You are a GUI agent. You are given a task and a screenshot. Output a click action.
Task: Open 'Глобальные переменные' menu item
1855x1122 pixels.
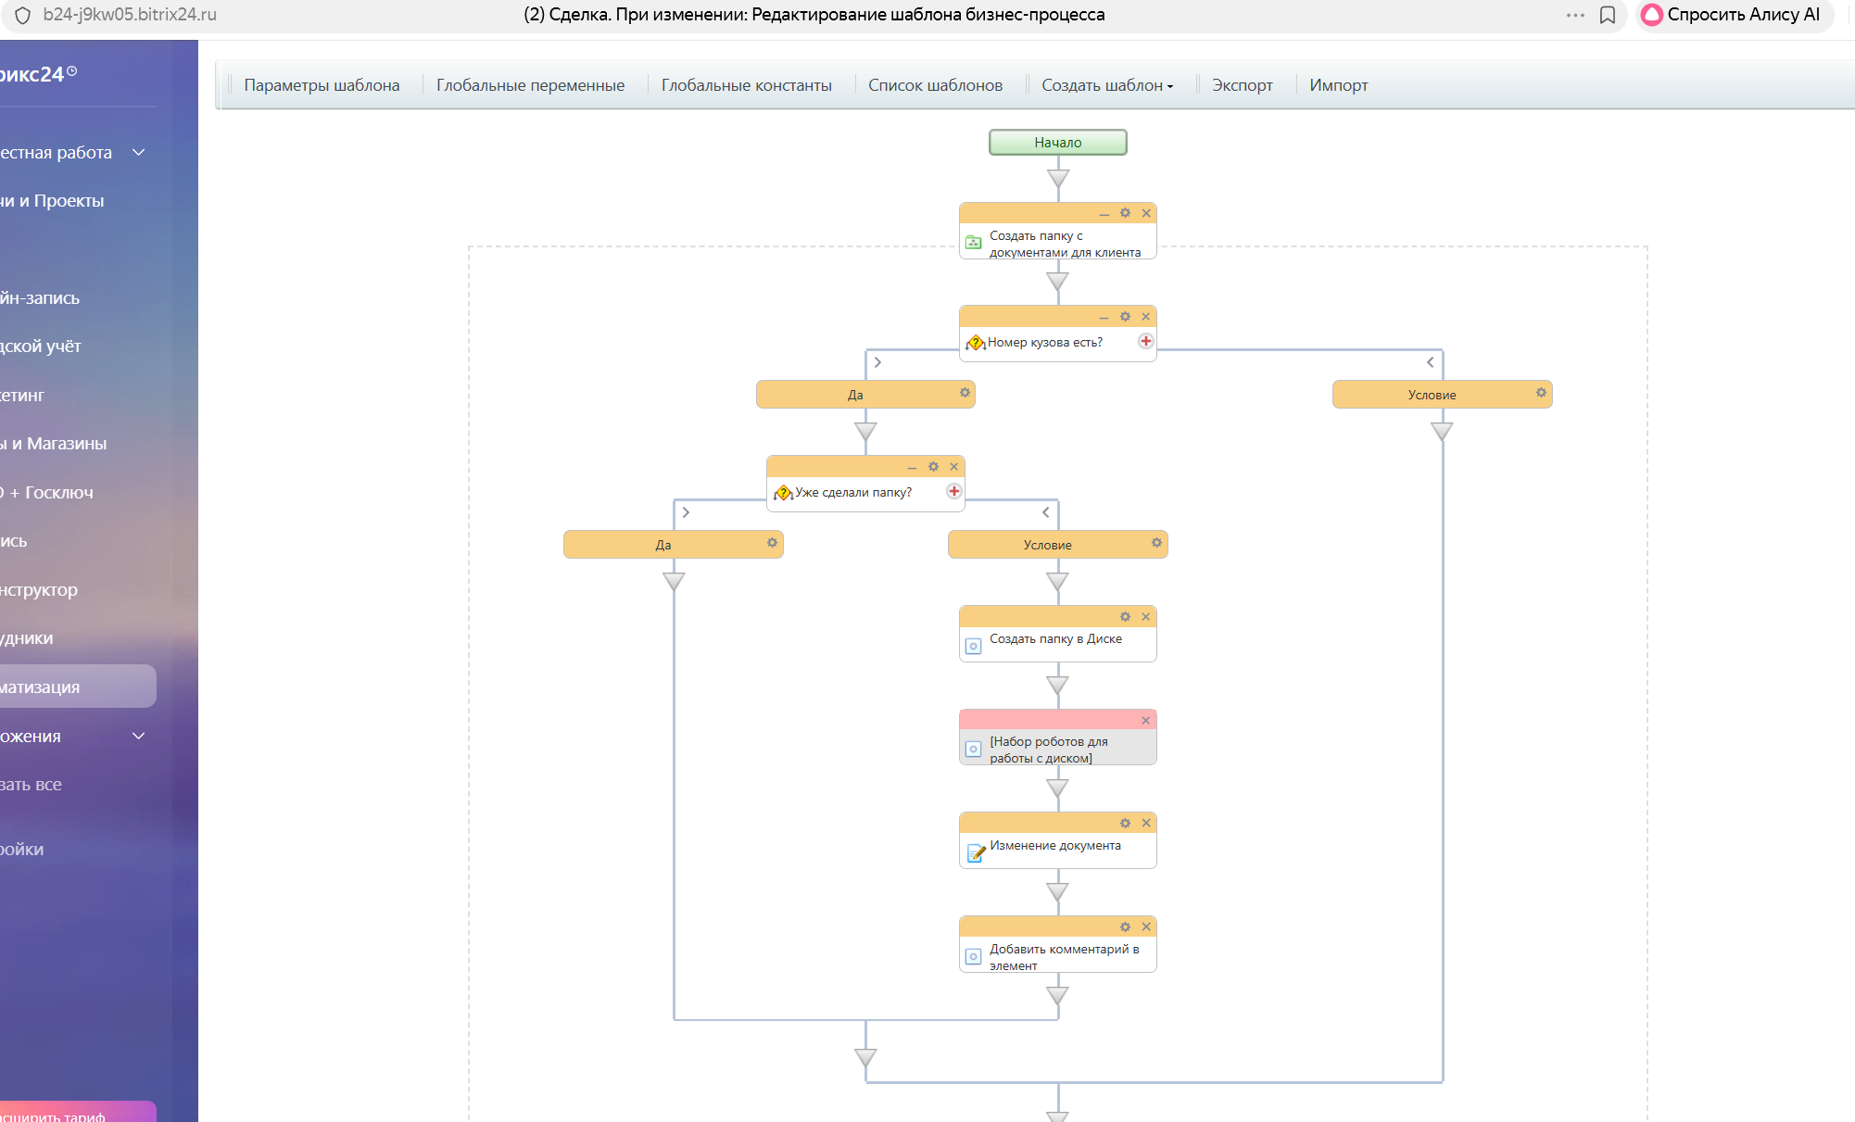click(x=530, y=85)
